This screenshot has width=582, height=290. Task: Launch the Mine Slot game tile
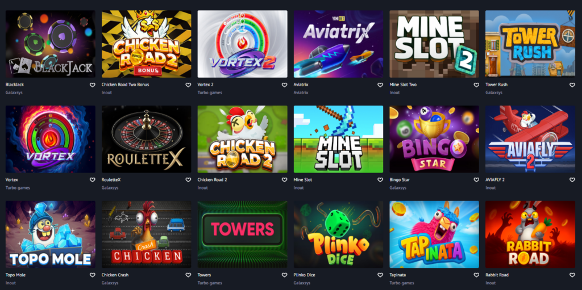coord(338,139)
